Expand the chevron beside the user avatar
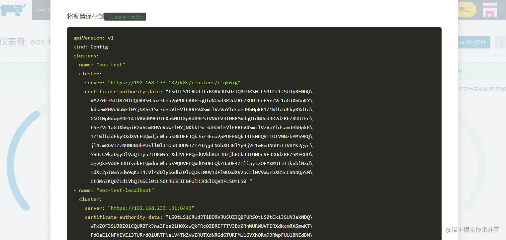Image resolution: width=506 pixels, height=240 pixels. click(x=501, y=10)
